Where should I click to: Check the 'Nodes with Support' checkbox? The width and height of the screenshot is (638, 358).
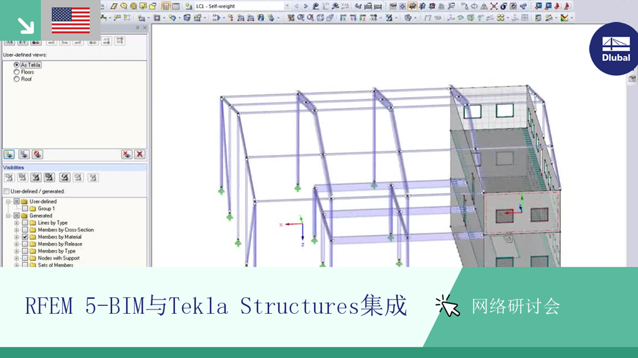[x=25, y=258]
